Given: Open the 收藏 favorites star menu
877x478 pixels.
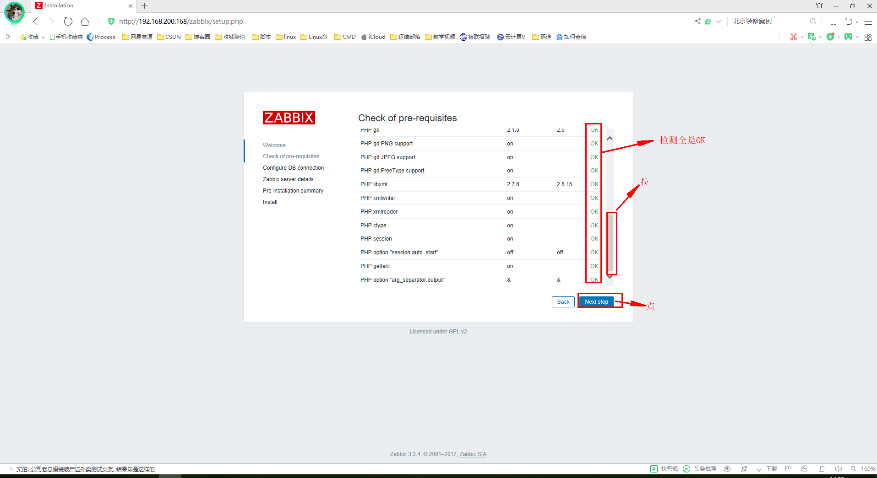Looking at the screenshot, I should pos(32,37).
